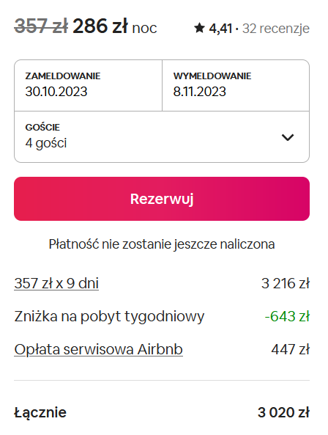
Task: Open the Opłata serwisowa Airbnb details
Action: [99, 349]
